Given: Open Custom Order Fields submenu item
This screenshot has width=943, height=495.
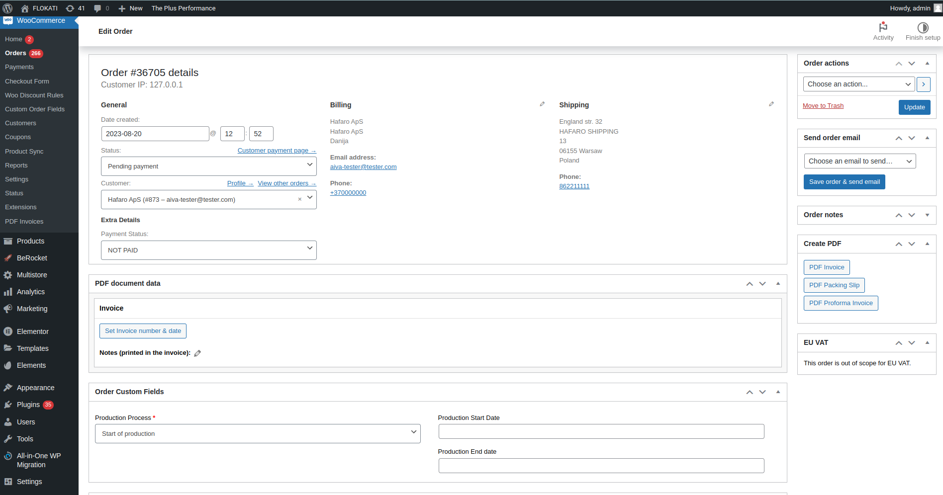Looking at the screenshot, I should coord(35,109).
